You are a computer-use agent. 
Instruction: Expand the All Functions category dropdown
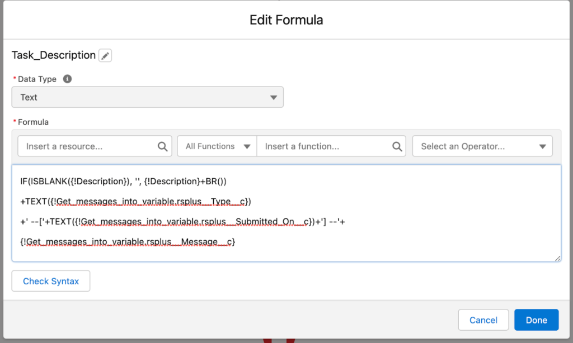pyautogui.click(x=217, y=146)
